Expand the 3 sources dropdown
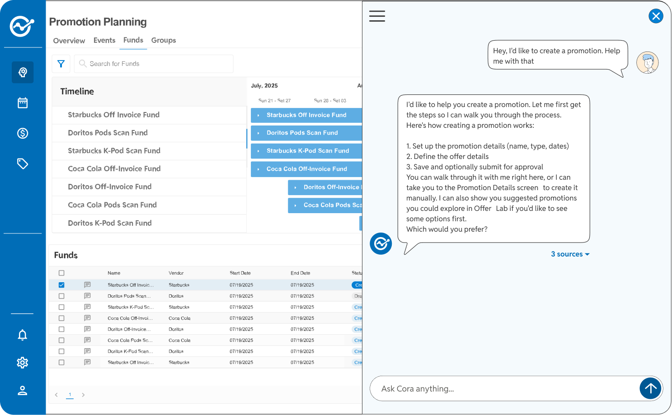The width and height of the screenshot is (672, 415). (x=570, y=254)
